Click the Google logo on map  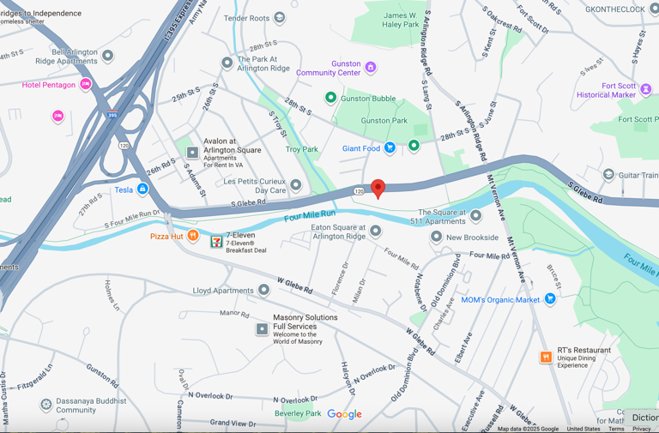click(344, 414)
